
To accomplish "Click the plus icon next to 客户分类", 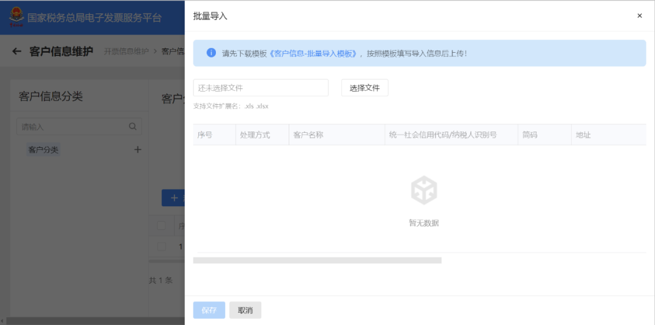I will pyautogui.click(x=138, y=150).
